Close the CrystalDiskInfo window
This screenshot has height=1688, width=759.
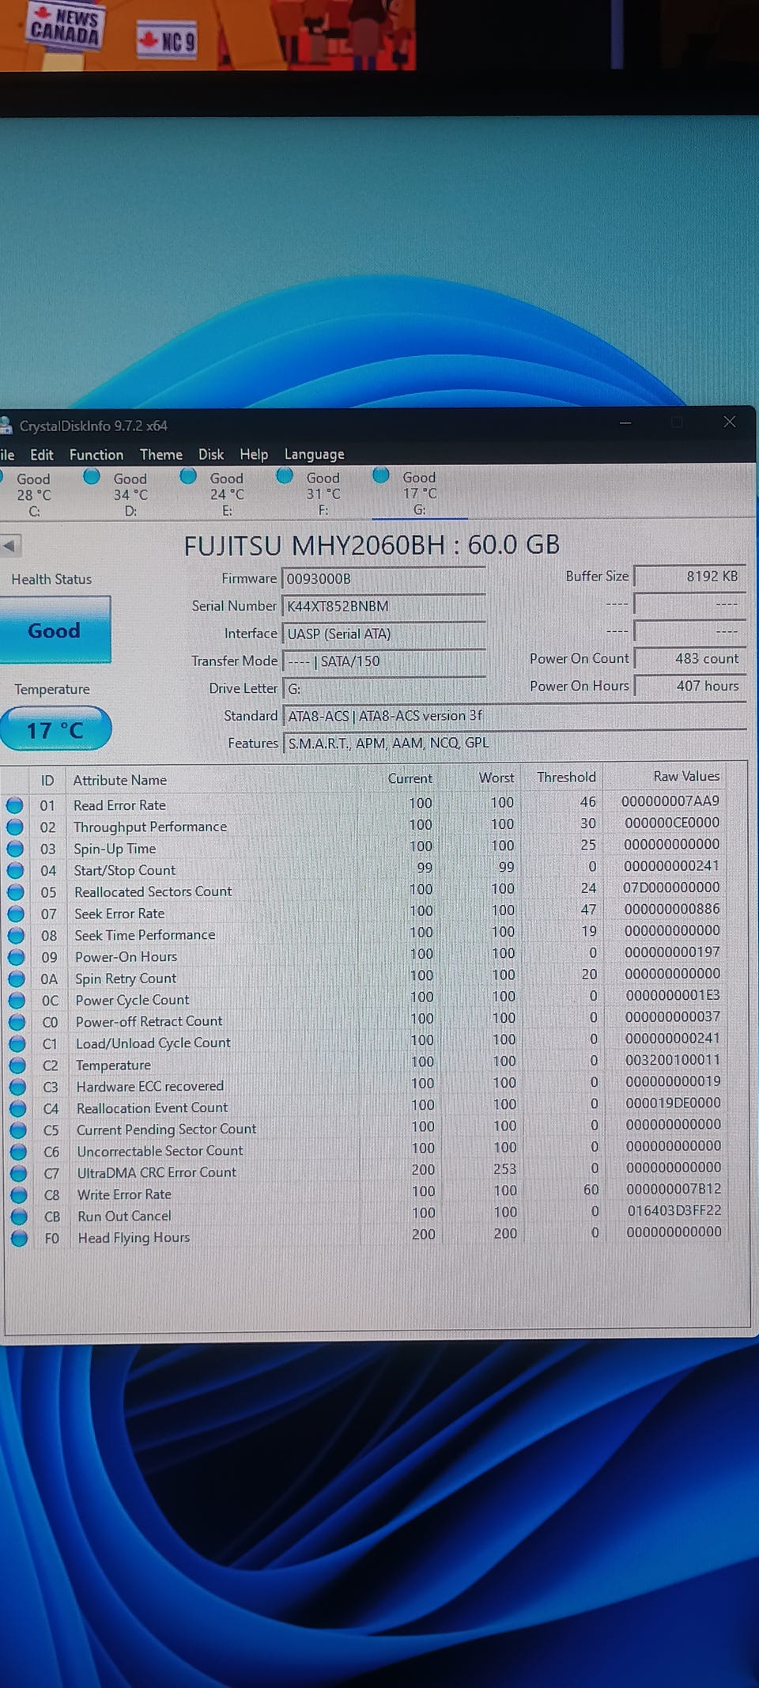730,422
